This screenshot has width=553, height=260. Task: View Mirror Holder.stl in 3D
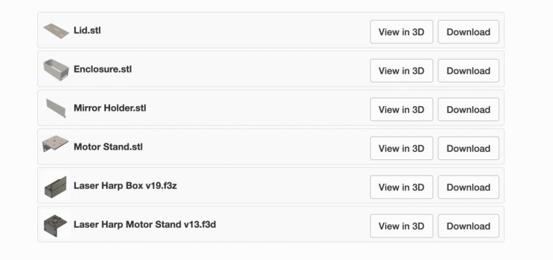pos(401,109)
